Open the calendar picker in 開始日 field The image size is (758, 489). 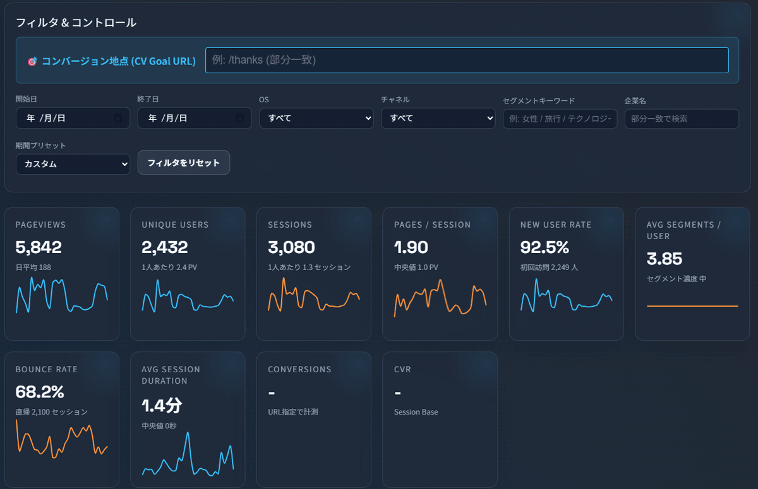117,118
